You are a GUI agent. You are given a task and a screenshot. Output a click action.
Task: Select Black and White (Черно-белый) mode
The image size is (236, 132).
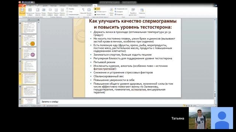(100, 15)
